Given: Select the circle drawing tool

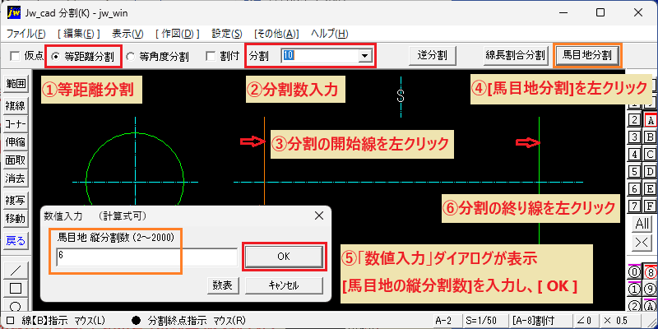Looking at the screenshot, I should coord(16,304).
